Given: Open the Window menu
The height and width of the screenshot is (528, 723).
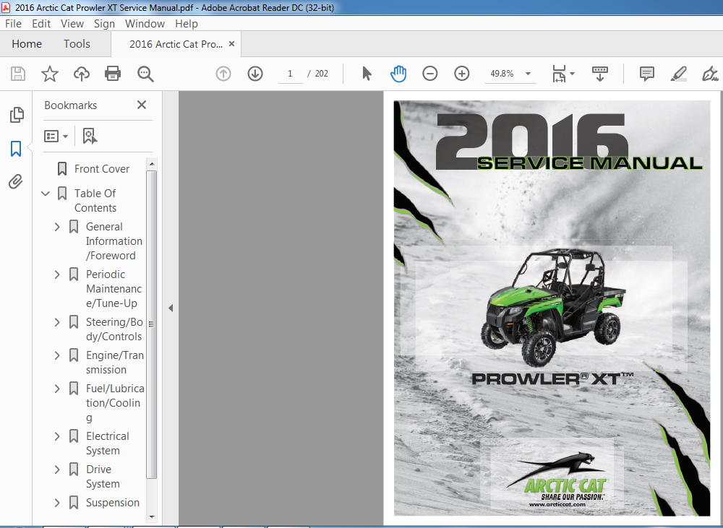Looking at the screenshot, I should (x=145, y=24).
